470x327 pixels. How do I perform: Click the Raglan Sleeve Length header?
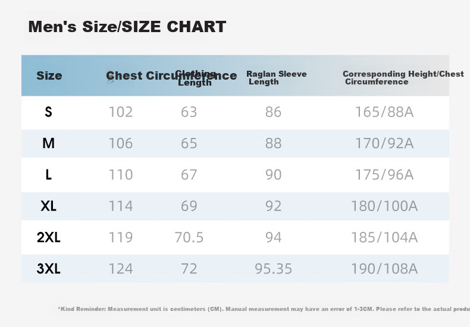[x=277, y=78]
